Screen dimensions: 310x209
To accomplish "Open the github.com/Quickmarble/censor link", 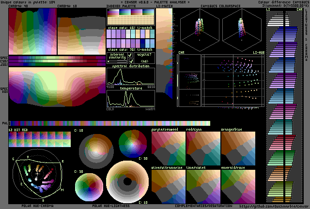I will (274, 206).
